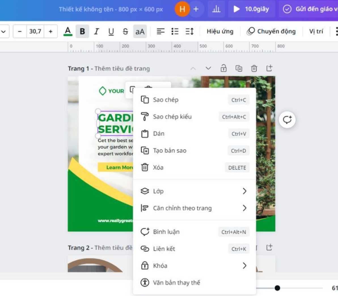Delete page 1 with the trash icon
Screen dimensions: 338x296
(x=254, y=68)
